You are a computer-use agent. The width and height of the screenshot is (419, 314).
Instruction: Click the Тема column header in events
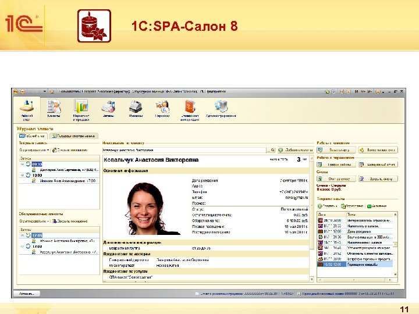370,215
